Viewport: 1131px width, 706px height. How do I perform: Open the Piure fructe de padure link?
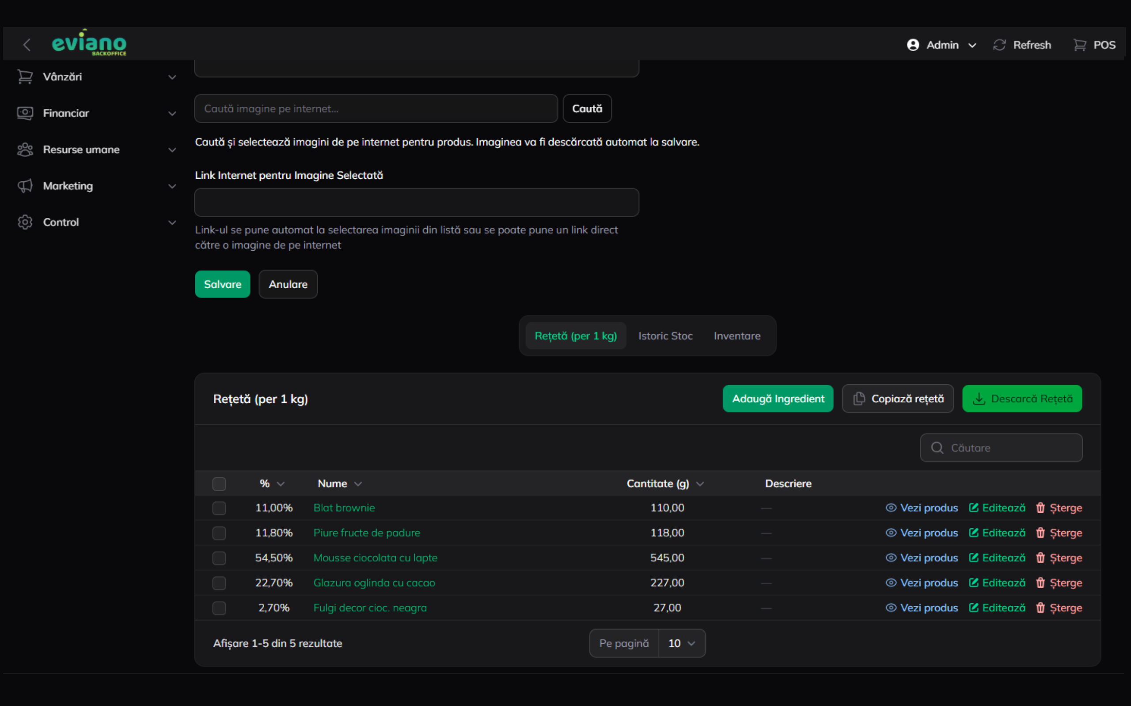(366, 533)
